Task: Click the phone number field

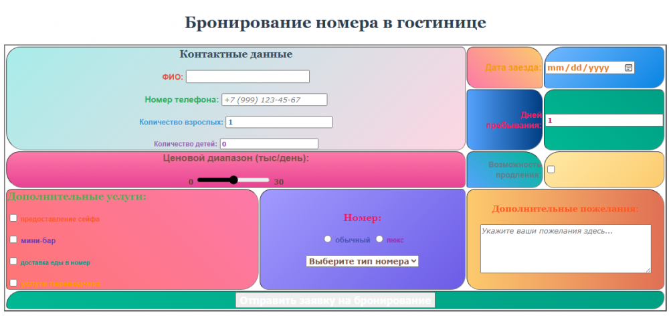Action: tap(274, 100)
